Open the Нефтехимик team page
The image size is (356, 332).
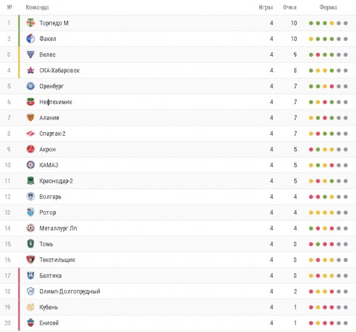[56, 102]
